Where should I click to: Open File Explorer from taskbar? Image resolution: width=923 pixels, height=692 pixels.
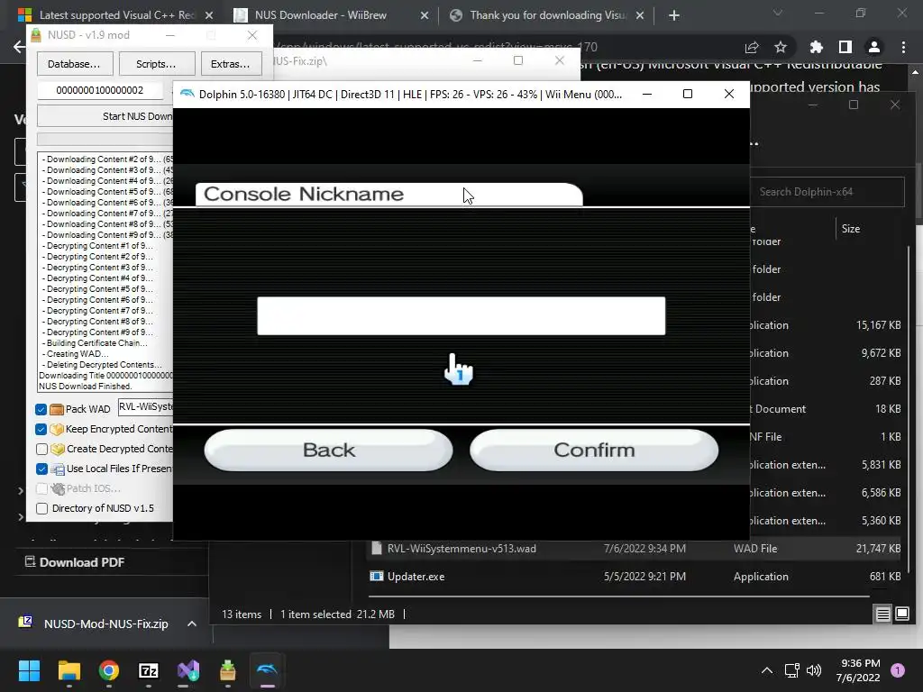click(69, 670)
